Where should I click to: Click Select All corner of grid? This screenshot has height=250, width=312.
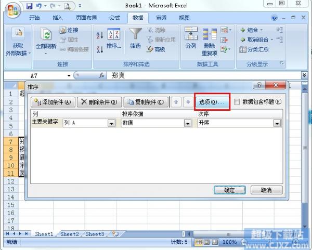11,85
